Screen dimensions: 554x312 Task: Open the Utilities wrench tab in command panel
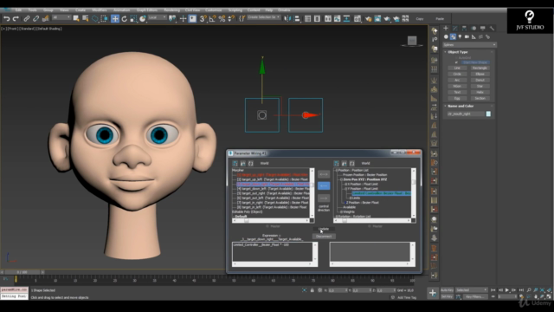pyautogui.click(x=492, y=28)
